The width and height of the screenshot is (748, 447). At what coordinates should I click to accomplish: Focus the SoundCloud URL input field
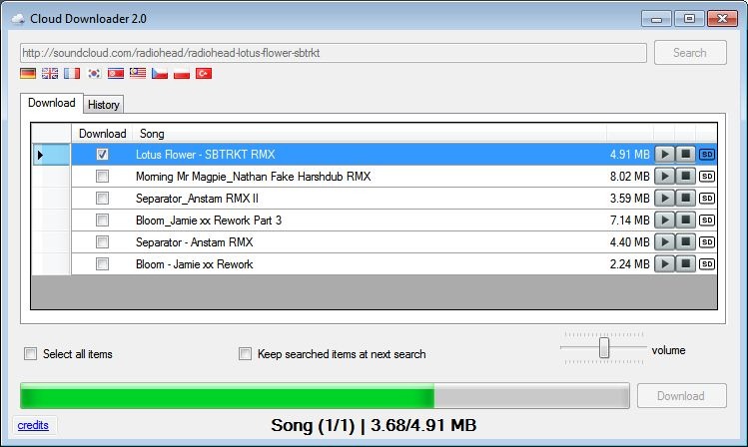pyautogui.click(x=334, y=53)
